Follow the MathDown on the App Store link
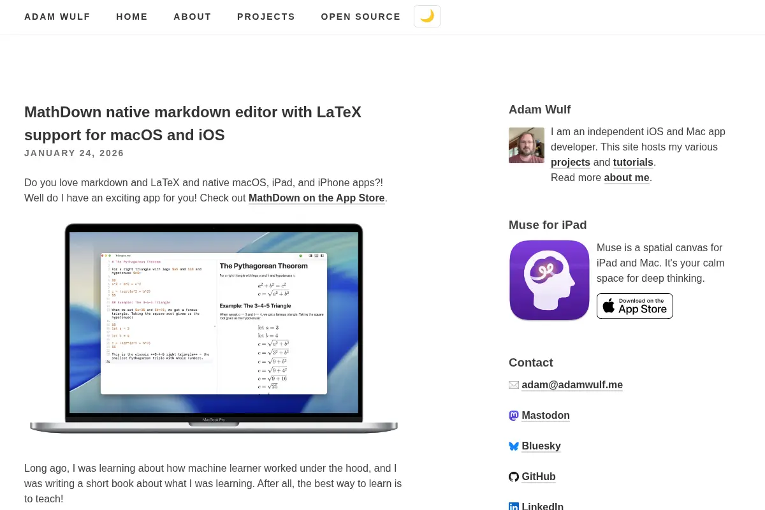 (x=317, y=198)
